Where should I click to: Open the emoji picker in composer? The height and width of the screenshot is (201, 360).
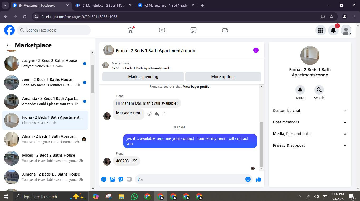[248, 179]
